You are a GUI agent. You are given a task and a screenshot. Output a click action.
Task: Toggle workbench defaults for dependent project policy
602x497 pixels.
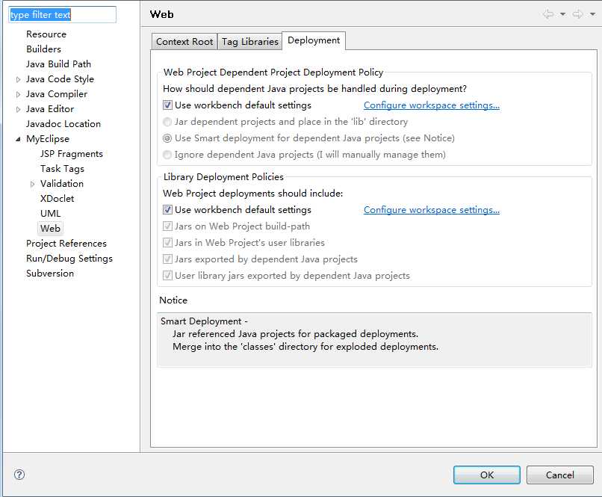tap(168, 105)
